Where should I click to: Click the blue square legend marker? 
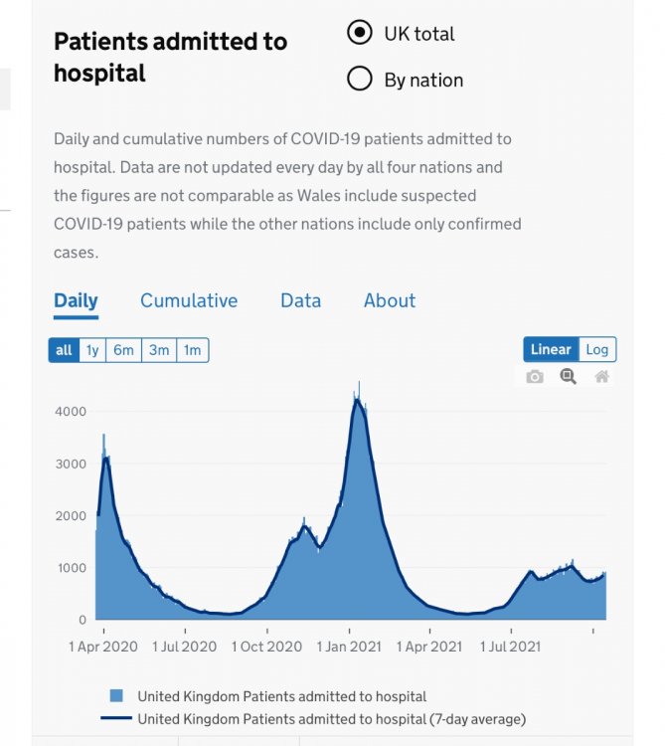116,696
